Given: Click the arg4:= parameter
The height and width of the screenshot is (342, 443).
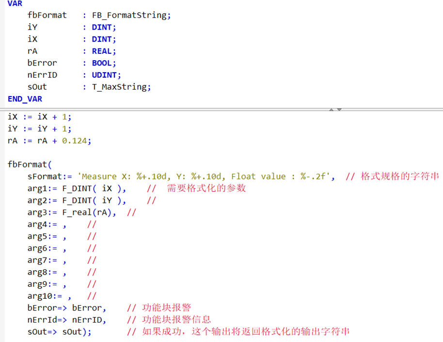Looking at the screenshot, I should pyautogui.click(x=42, y=225).
